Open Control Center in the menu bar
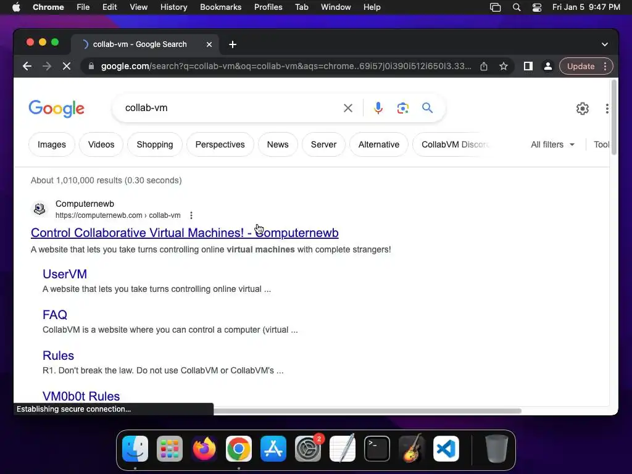Screen dimensions: 632x474 [x=536, y=7]
